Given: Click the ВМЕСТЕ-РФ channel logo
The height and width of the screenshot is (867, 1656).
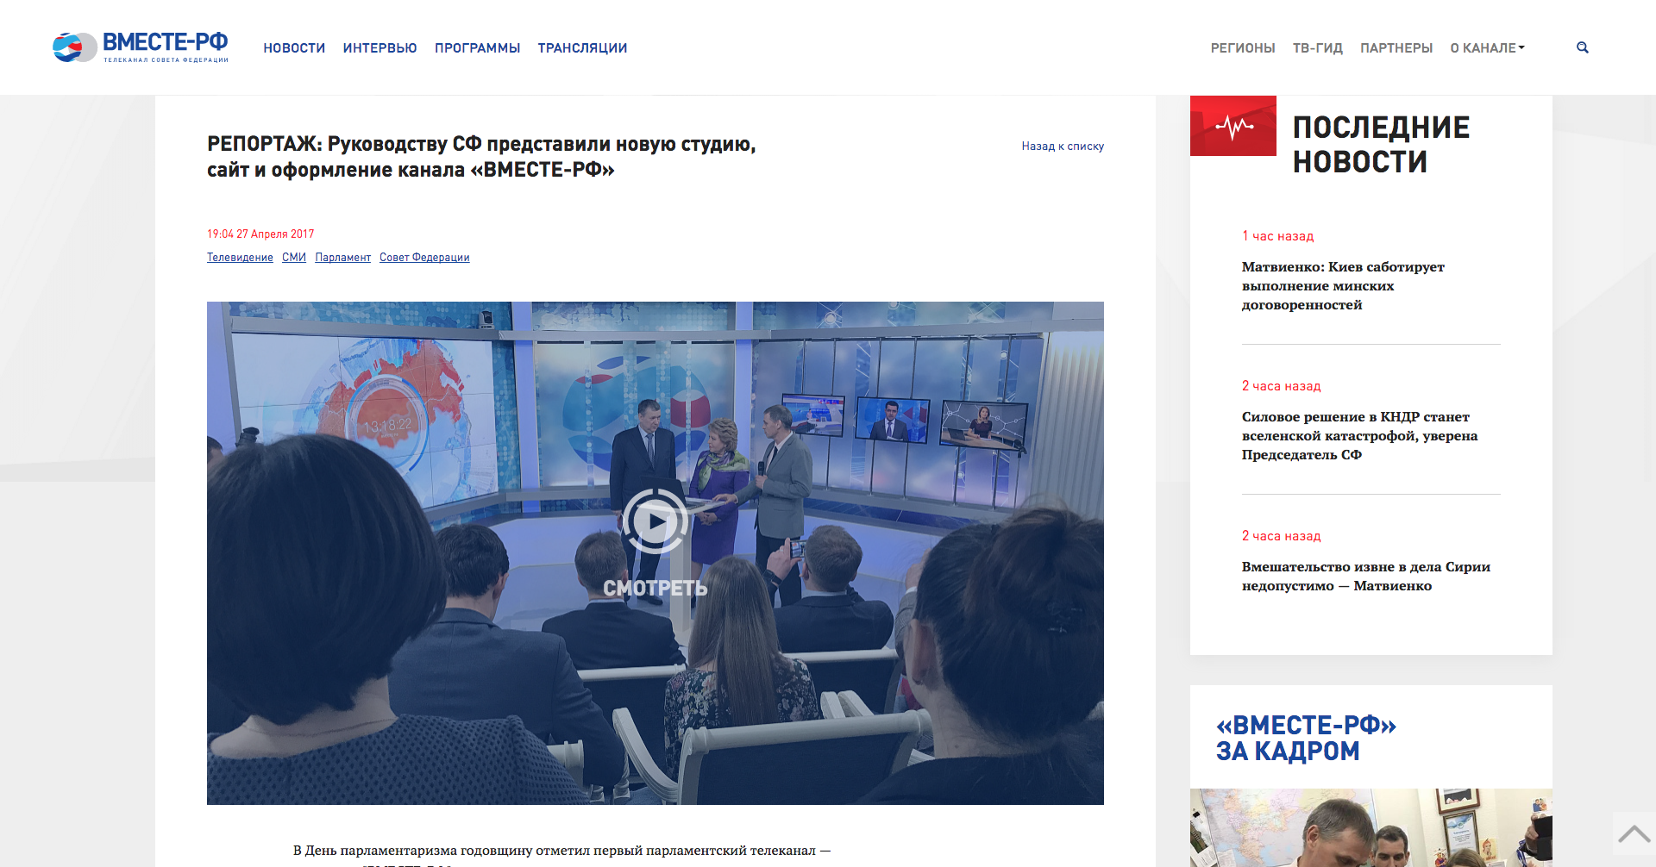Looking at the screenshot, I should tap(141, 47).
